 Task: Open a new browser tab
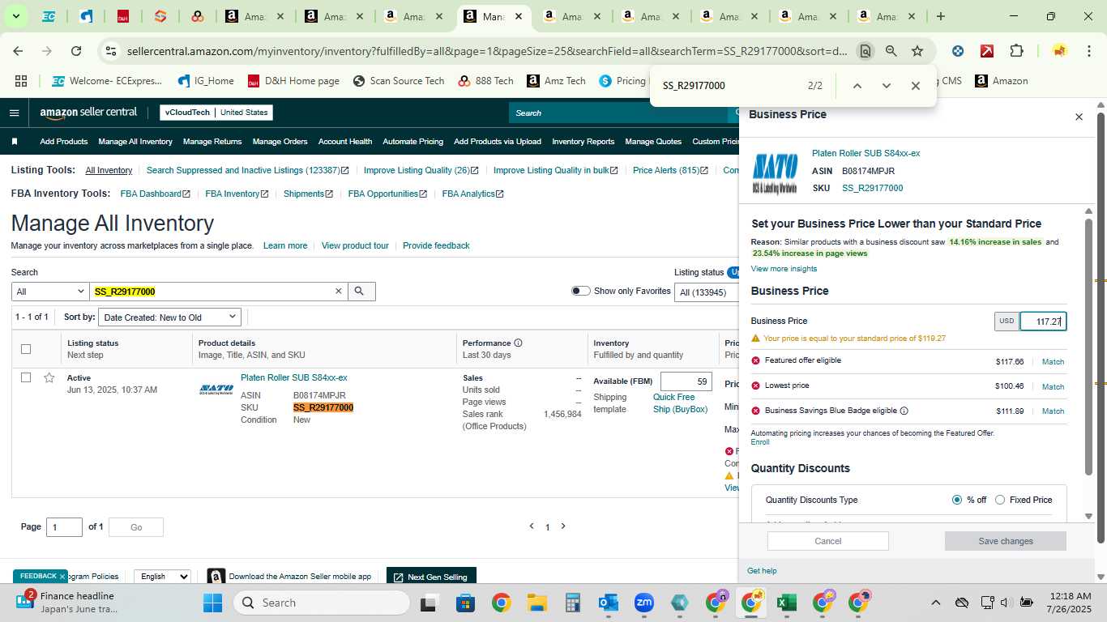pos(940,16)
